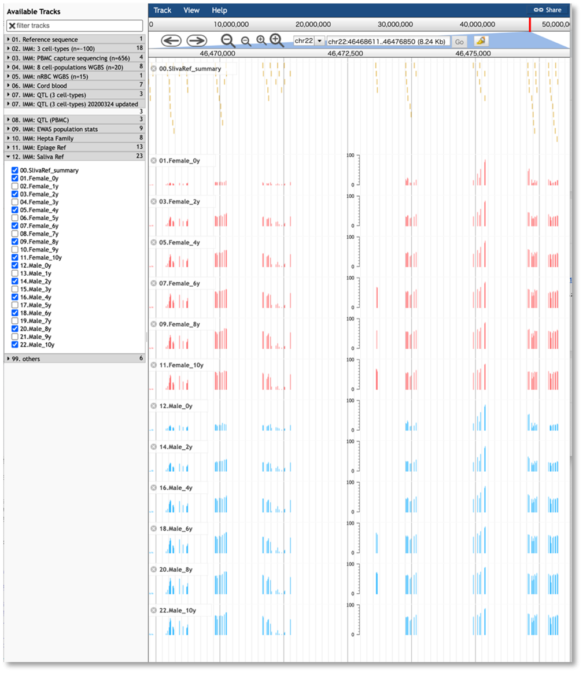Clear the filter tracks text with X icon
The image size is (583, 673).
[12, 26]
